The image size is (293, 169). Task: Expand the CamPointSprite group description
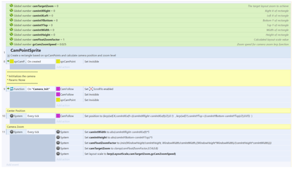click(x=9, y=55)
